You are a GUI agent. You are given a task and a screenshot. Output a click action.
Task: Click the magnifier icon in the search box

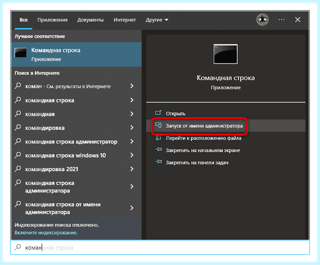tap(18, 247)
